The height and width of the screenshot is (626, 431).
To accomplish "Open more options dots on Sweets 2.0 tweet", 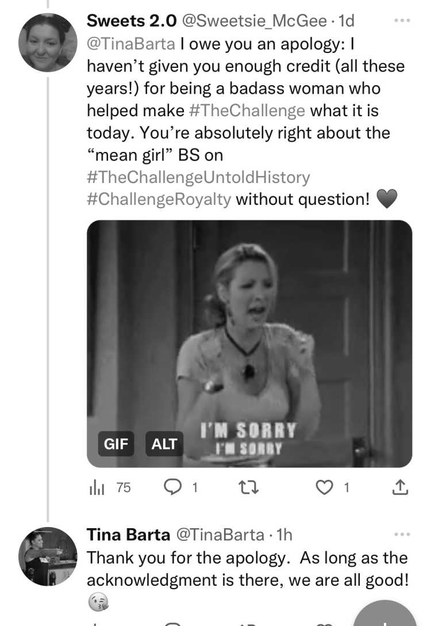I will tap(402, 20).
